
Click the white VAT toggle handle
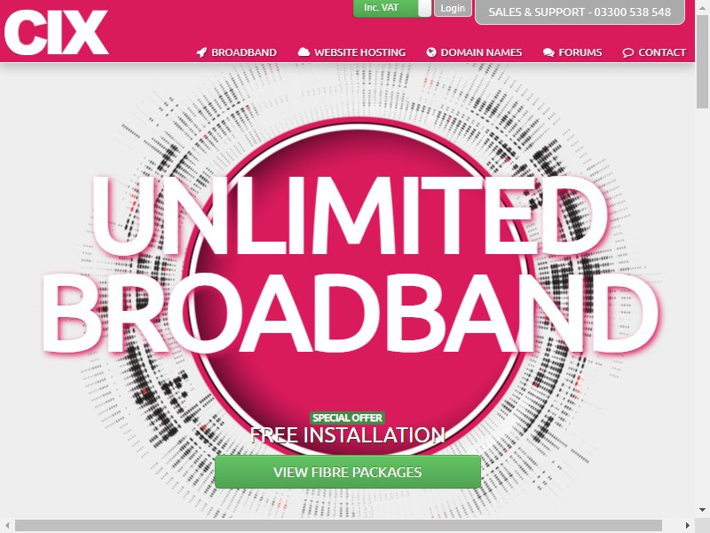tap(425, 8)
